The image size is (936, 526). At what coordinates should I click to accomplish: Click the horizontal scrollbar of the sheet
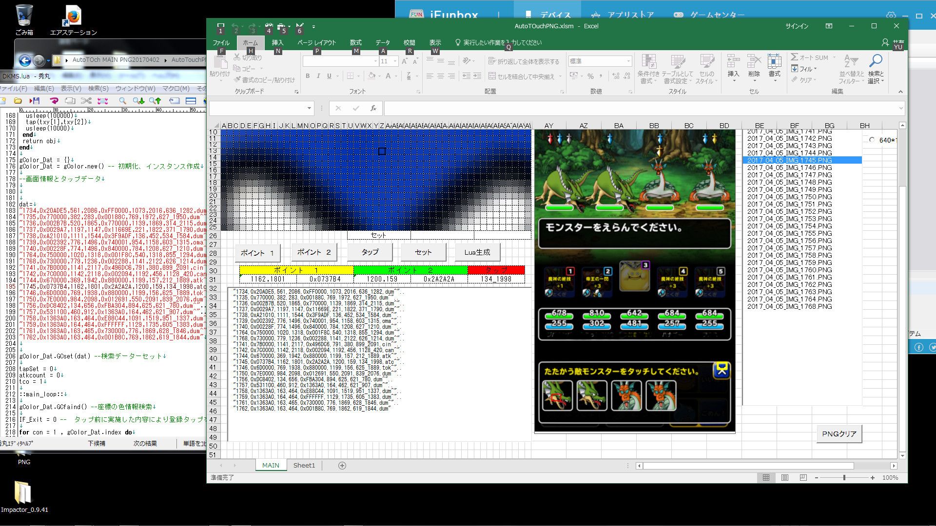click(x=748, y=466)
